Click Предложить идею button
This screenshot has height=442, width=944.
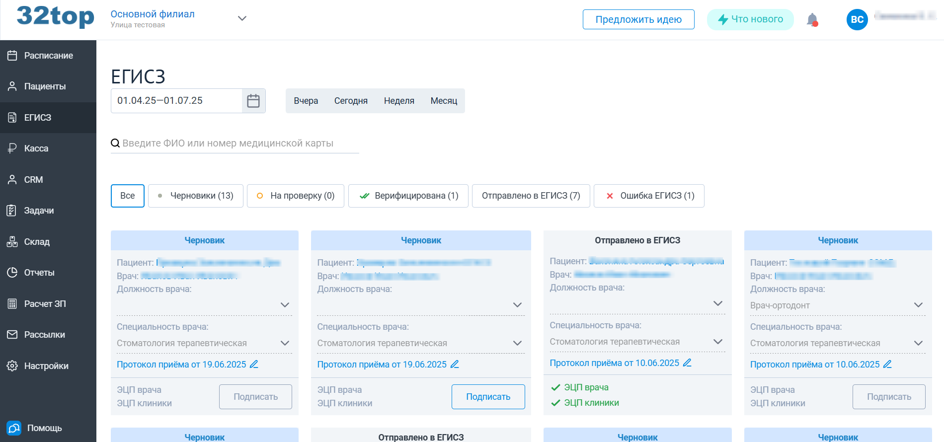coord(638,19)
